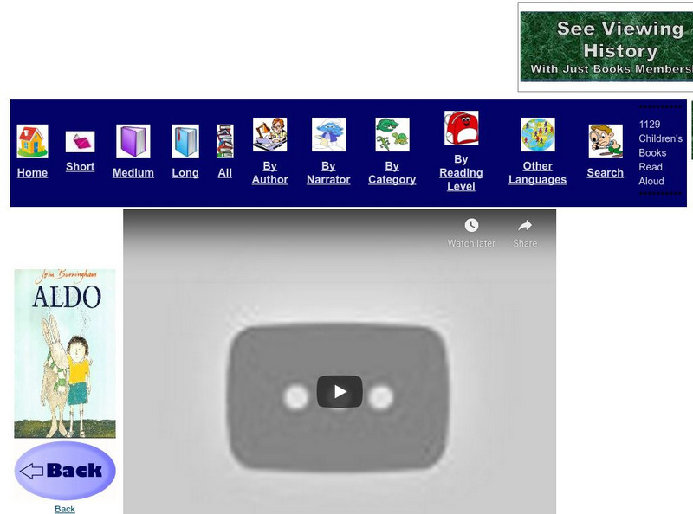
Task: Open the Search text link
Action: 605,173
